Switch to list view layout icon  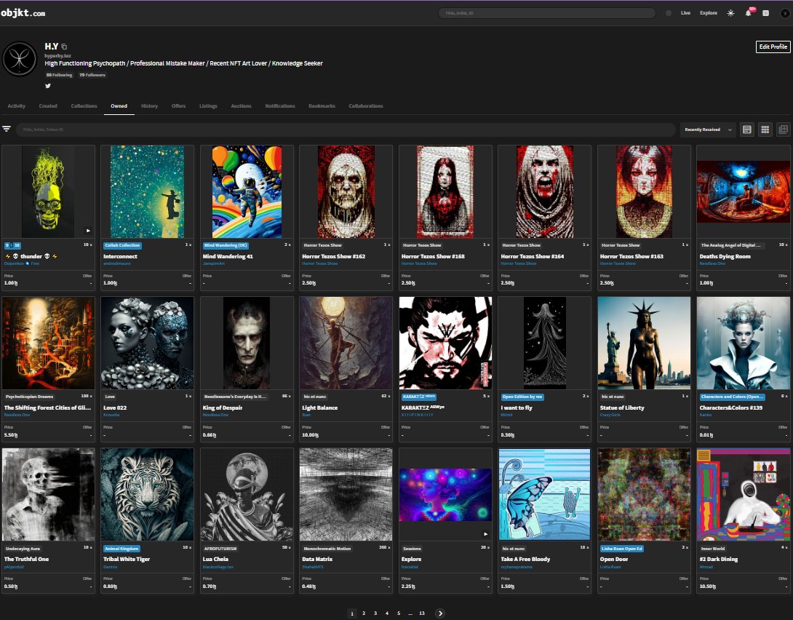click(x=747, y=130)
